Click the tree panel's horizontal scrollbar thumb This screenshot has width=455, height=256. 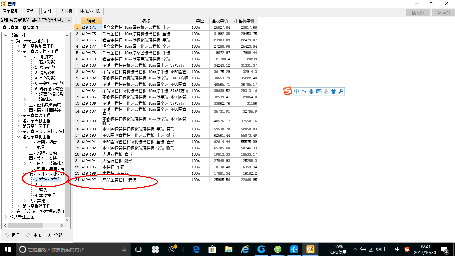(x=25, y=226)
